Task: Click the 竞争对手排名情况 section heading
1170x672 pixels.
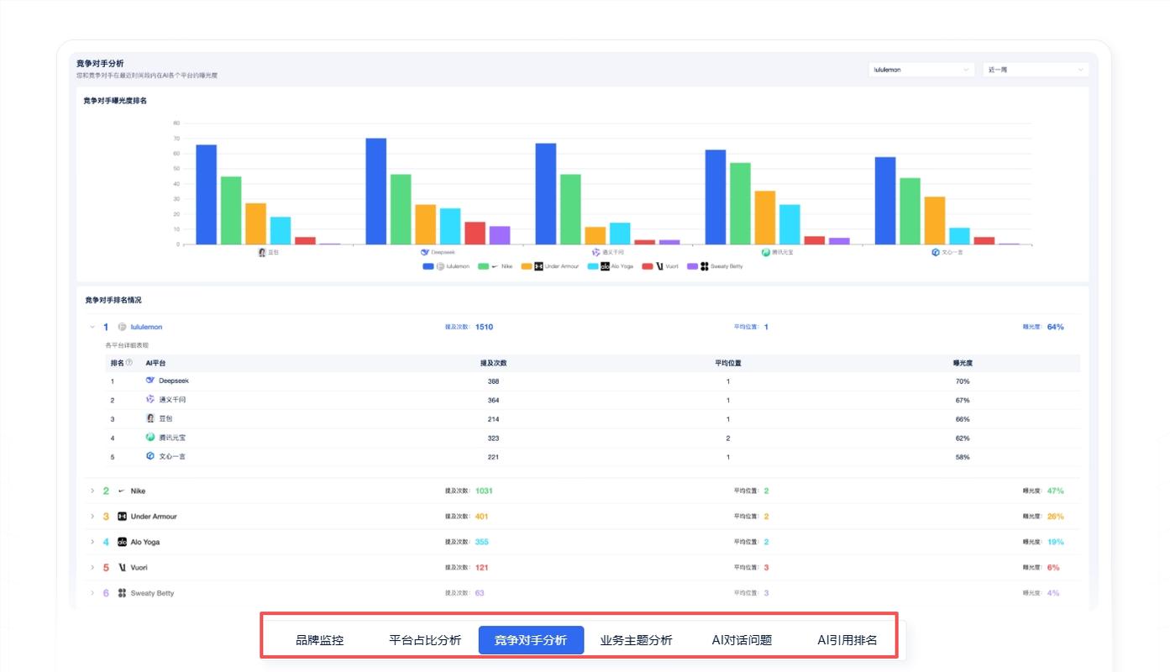Action: 113,300
